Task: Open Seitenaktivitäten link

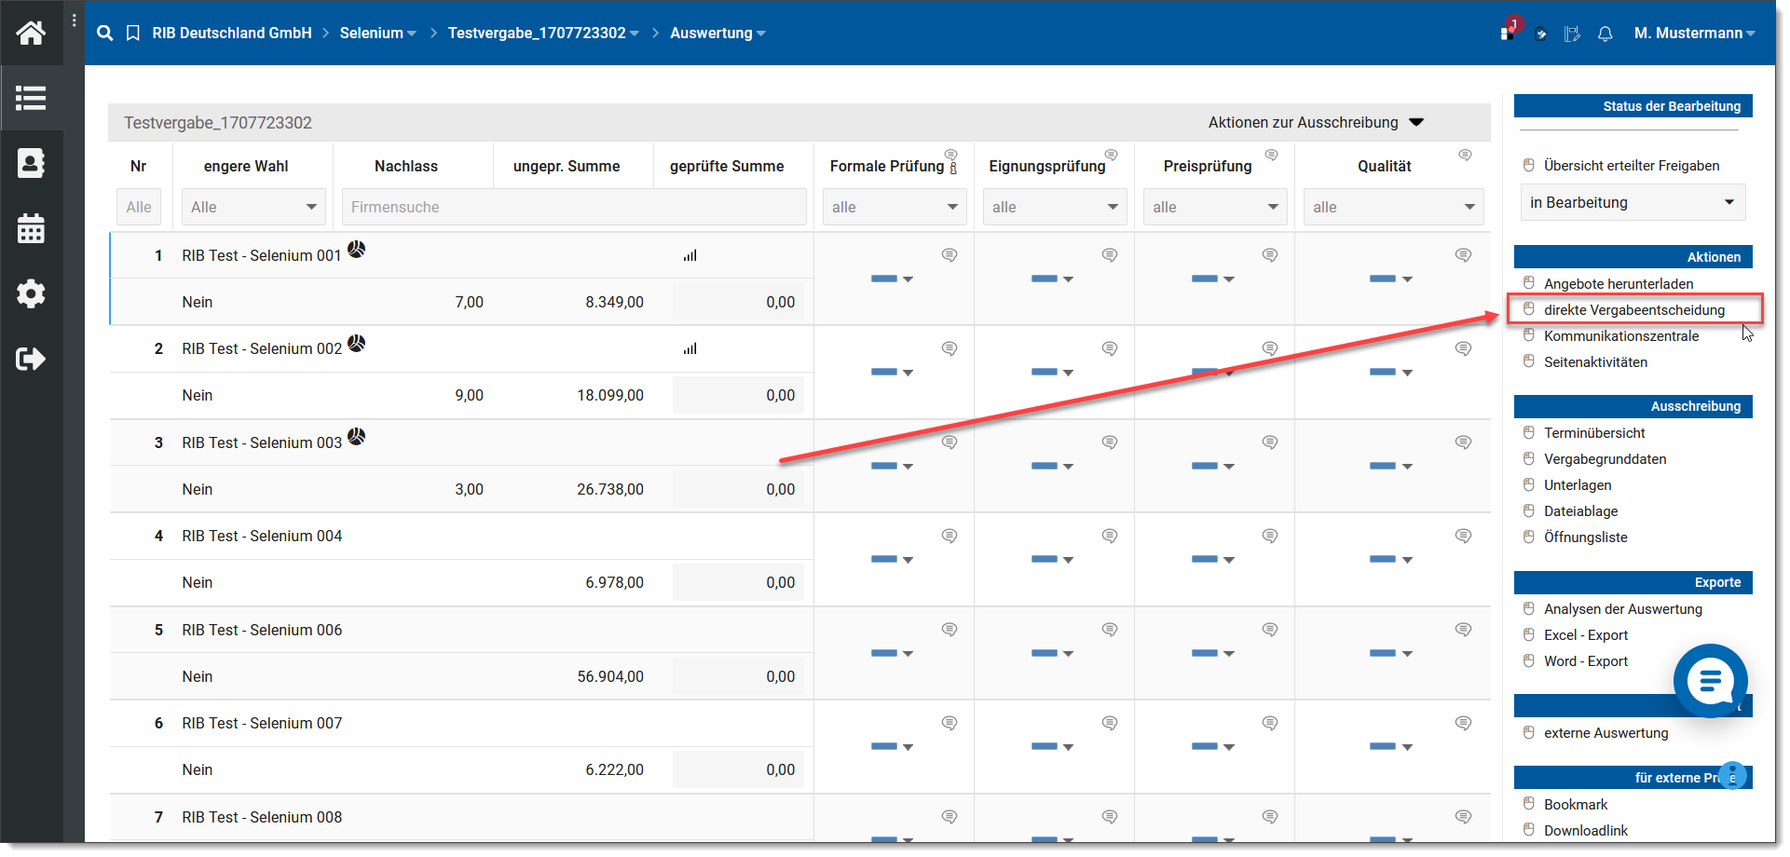Action: point(1594,361)
